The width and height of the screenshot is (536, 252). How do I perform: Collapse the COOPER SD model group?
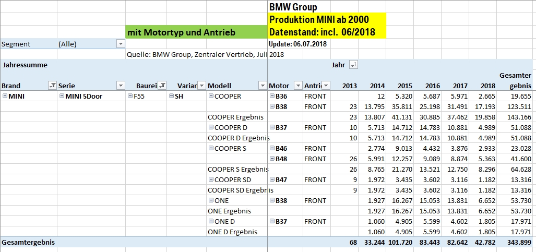211,179
